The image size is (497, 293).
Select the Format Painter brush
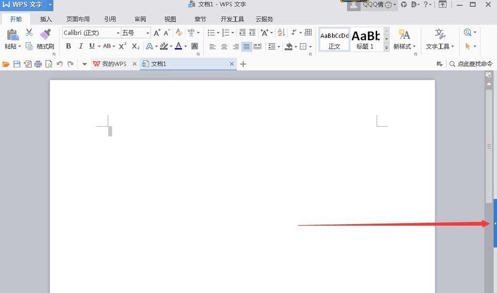(45, 34)
